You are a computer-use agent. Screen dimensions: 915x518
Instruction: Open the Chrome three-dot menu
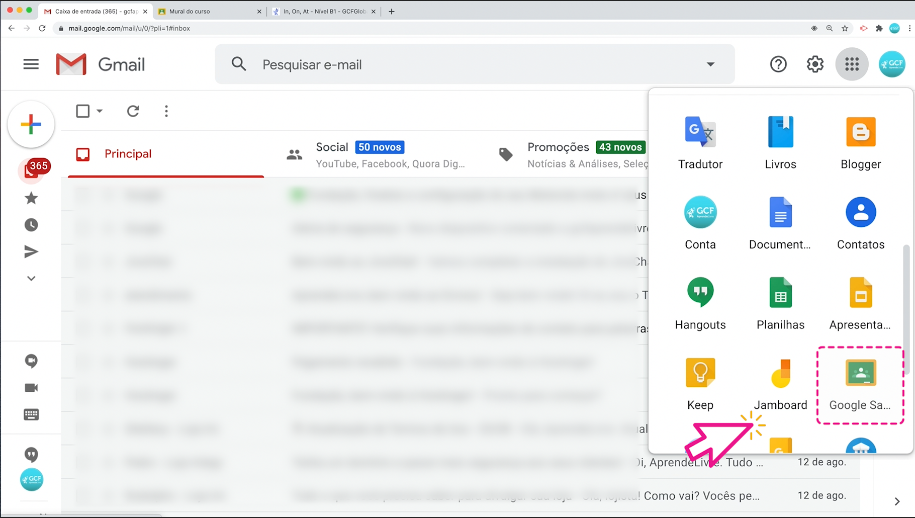(x=909, y=28)
